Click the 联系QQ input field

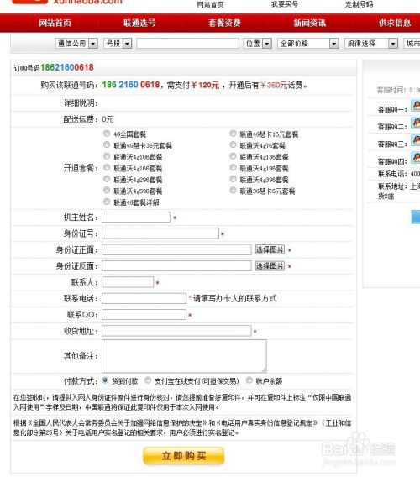[x=144, y=315]
